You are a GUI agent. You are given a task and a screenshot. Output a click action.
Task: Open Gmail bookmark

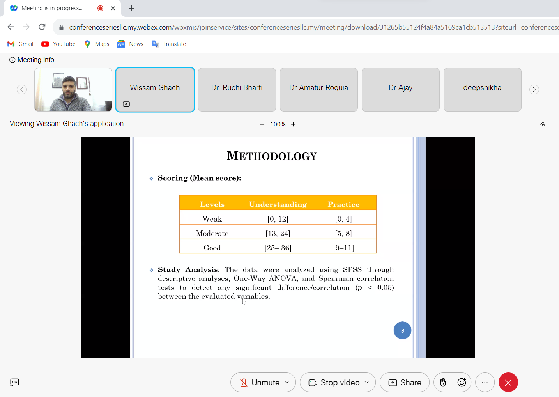(x=21, y=44)
